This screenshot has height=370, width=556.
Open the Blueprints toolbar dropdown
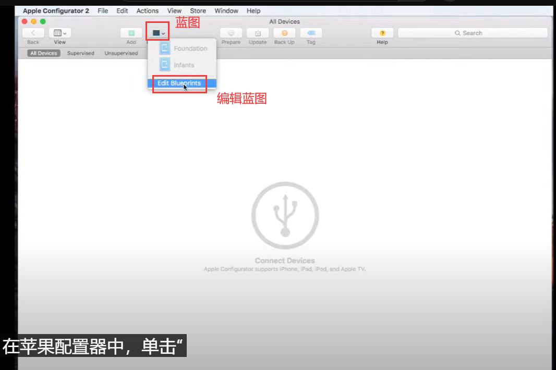pos(158,33)
